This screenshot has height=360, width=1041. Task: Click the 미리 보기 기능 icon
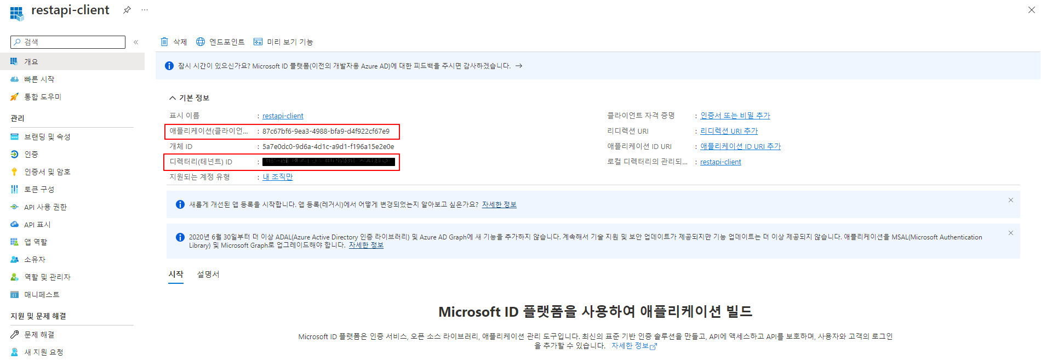tap(258, 42)
